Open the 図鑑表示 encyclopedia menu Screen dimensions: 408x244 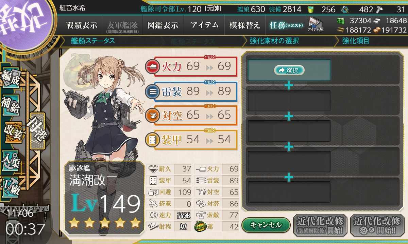pos(163,25)
